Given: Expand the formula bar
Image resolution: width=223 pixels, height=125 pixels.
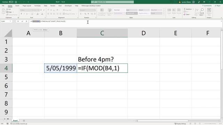Looking at the screenshot, I should click(221, 21).
